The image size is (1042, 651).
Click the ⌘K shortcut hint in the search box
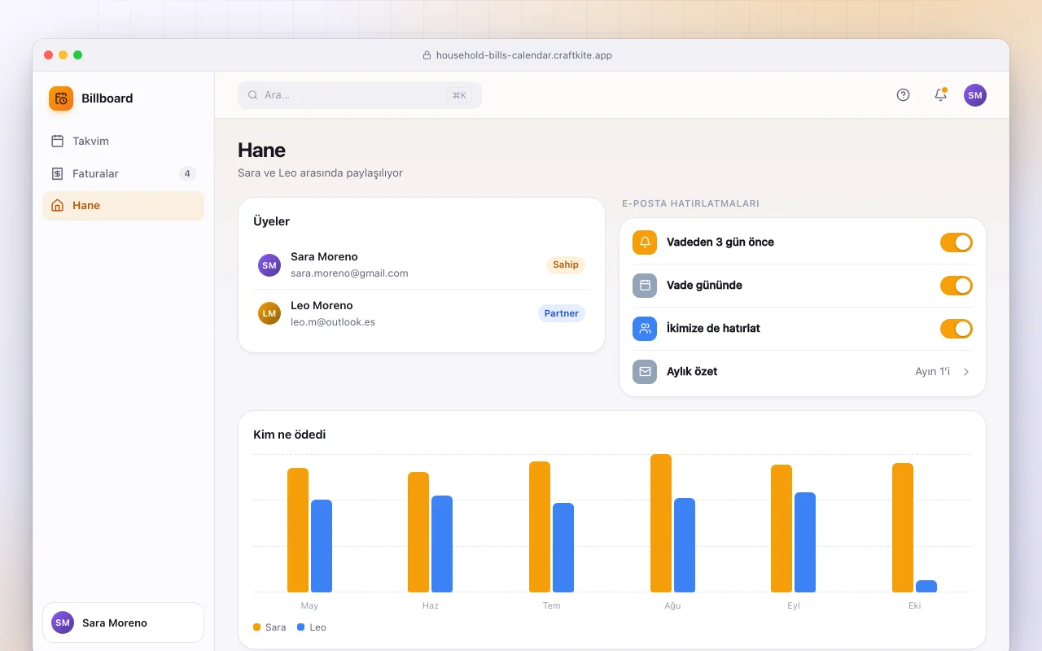click(459, 95)
